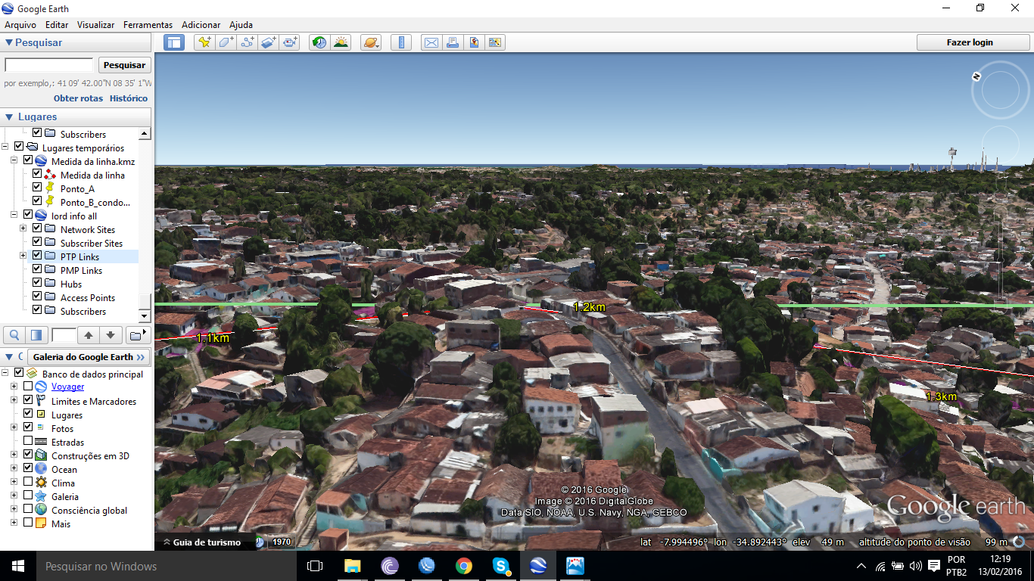Uncheck the Construções em 3D layer

pyautogui.click(x=28, y=455)
